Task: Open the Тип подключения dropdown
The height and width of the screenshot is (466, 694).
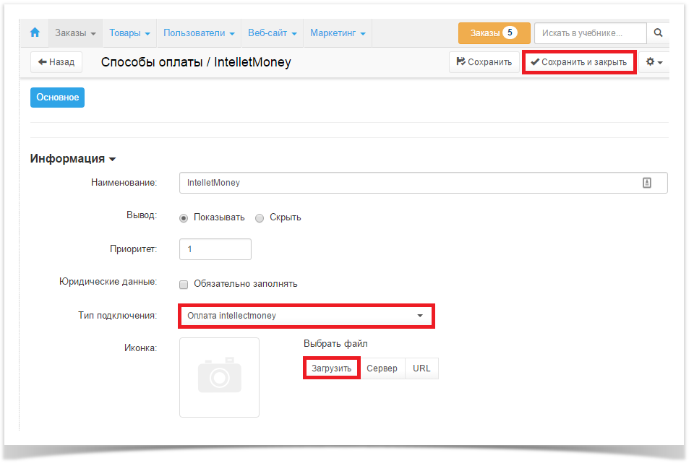Action: click(x=305, y=316)
